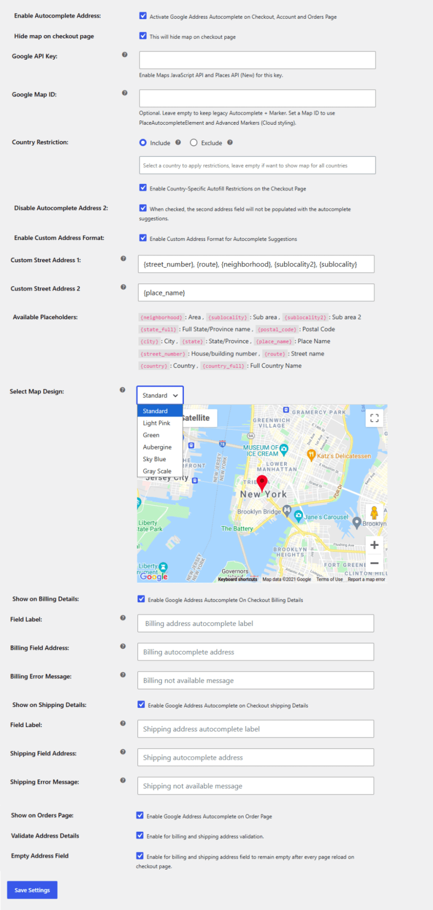Viewport: 433px width, 910px height.
Task: Toggle fullscreen view on the map
Action: (374, 418)
